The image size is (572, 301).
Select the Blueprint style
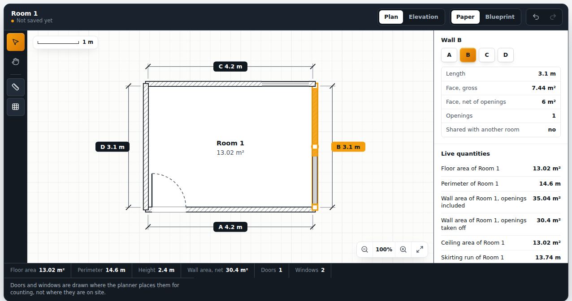[x=500, y=17]
